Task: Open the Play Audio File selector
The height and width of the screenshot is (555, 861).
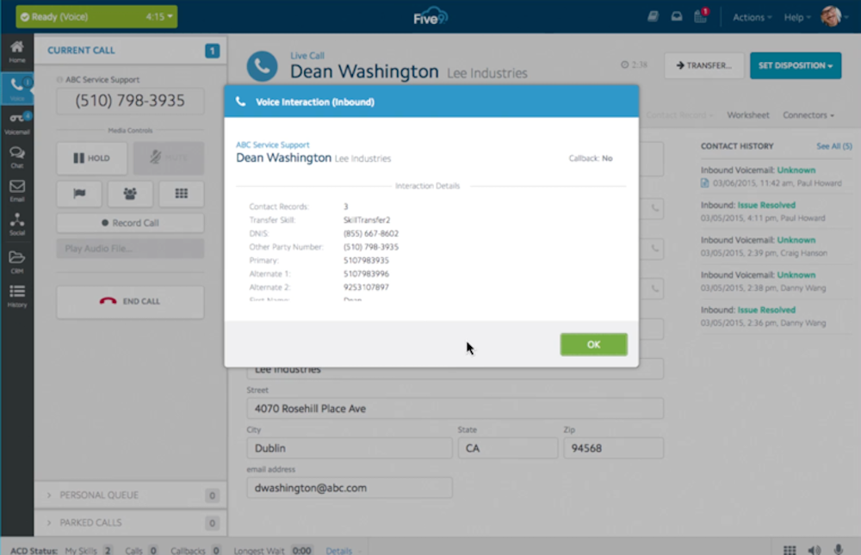Action: [130, 249]
